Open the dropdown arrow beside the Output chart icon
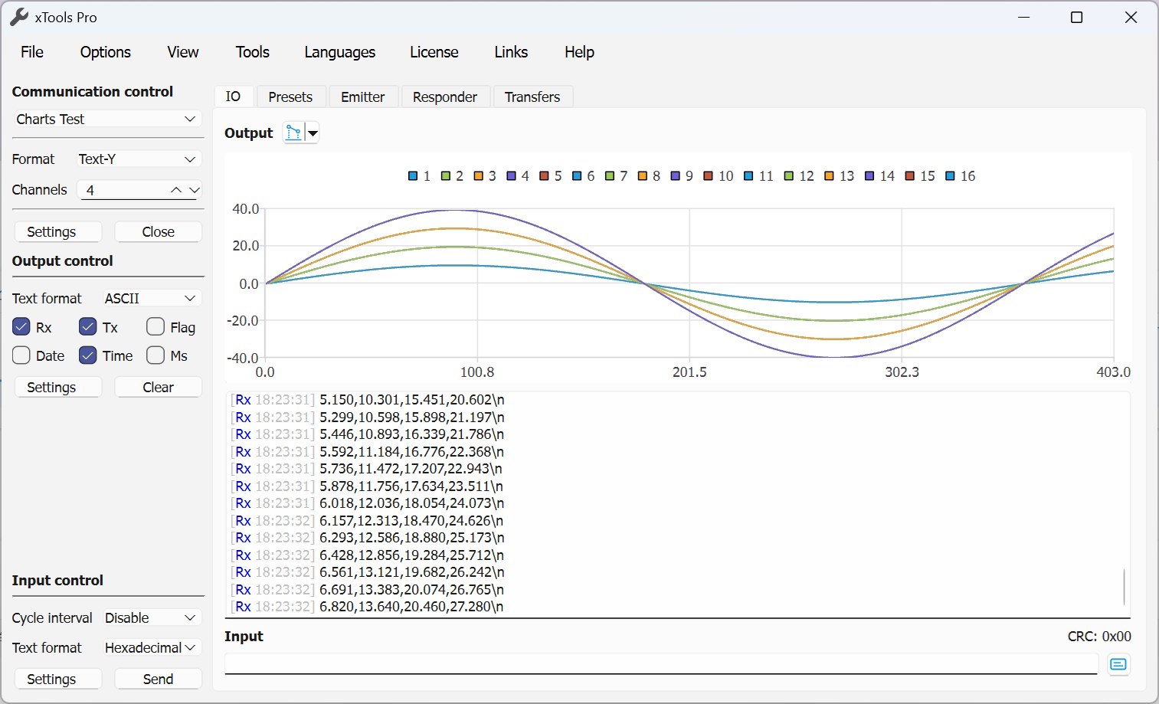 [x=313, y=133]
